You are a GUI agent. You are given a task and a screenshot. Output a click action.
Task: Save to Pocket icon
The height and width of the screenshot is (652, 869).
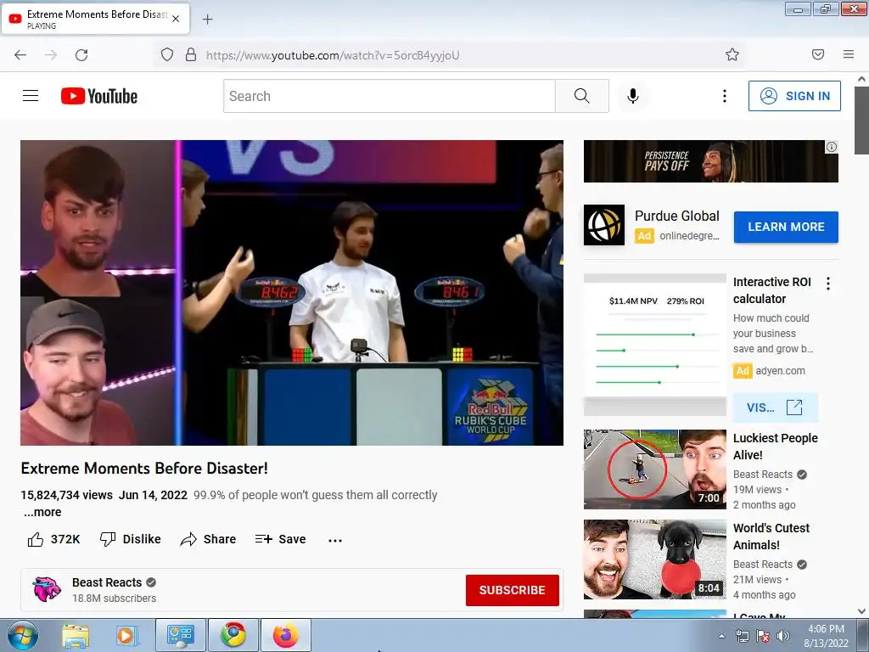coord(818,54)
